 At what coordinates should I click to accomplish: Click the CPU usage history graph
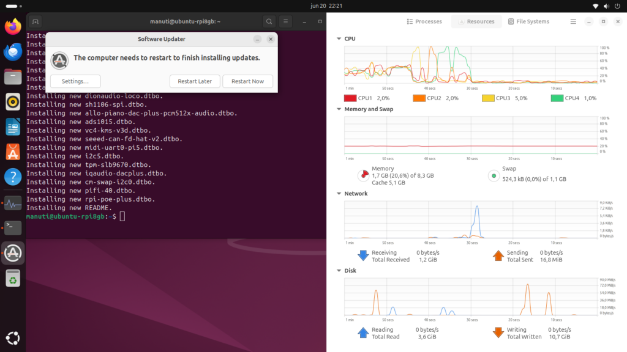(471, 65)
